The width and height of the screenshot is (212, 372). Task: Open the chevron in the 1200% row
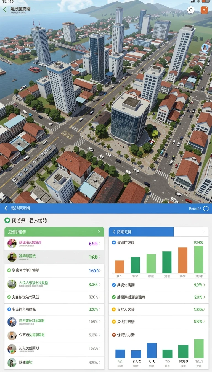click(x=204, y=309)
